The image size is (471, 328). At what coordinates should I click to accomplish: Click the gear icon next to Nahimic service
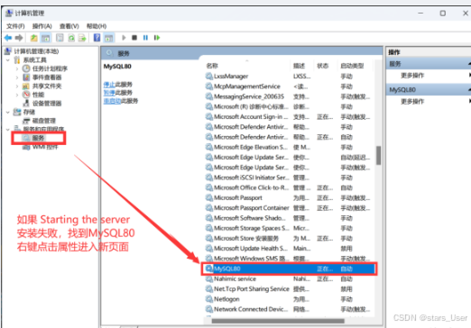point(209,278)
